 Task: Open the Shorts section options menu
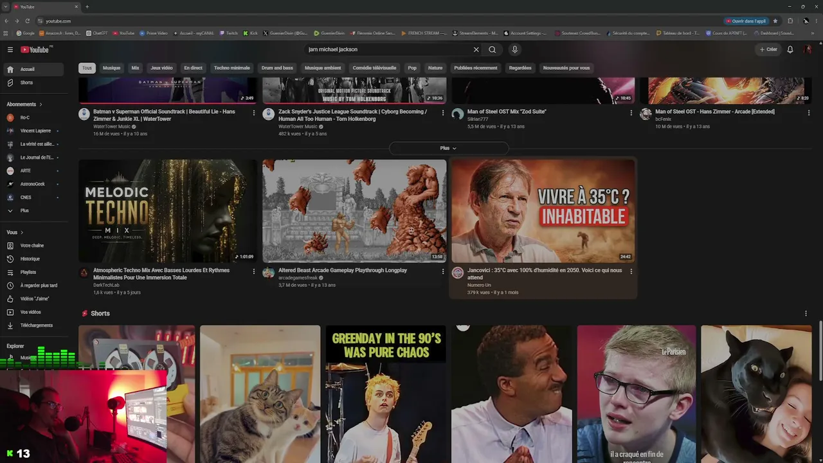806,314
